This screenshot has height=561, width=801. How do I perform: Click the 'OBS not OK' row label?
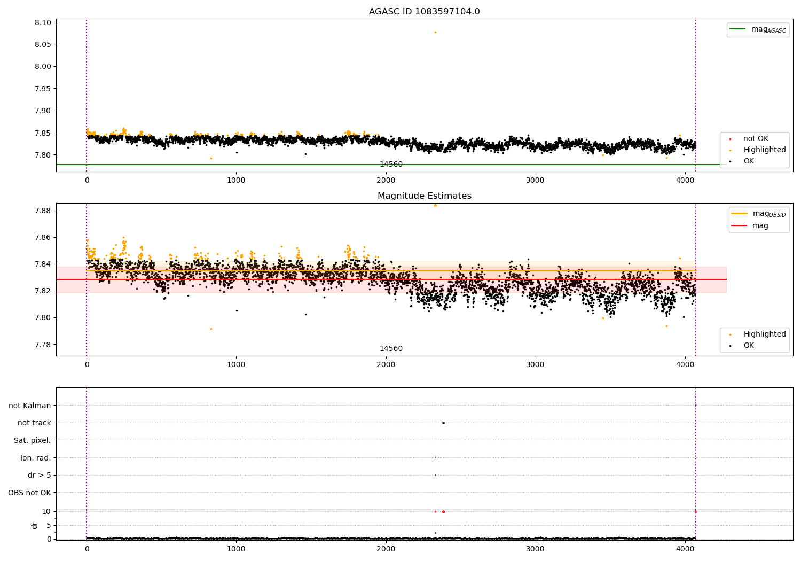click(x=30, y=493)
